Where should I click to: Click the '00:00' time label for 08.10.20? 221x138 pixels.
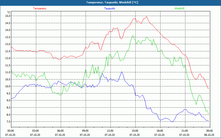coord(209,131)
